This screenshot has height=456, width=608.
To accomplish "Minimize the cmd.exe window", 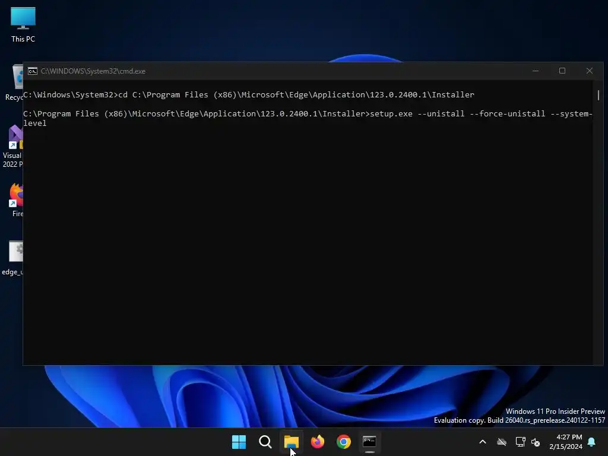I will coord(536,71).
